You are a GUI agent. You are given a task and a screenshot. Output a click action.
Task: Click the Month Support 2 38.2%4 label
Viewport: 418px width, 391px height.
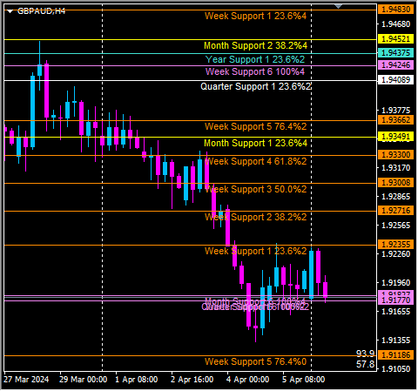(255, 45)
